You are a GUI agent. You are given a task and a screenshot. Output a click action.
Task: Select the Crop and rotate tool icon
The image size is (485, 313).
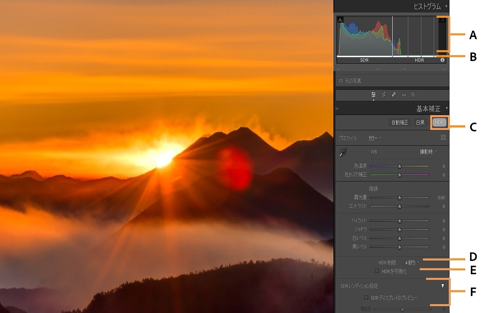384,95
